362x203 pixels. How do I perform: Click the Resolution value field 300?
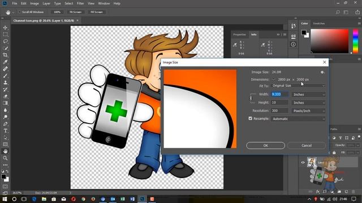[x=279, y=111]
